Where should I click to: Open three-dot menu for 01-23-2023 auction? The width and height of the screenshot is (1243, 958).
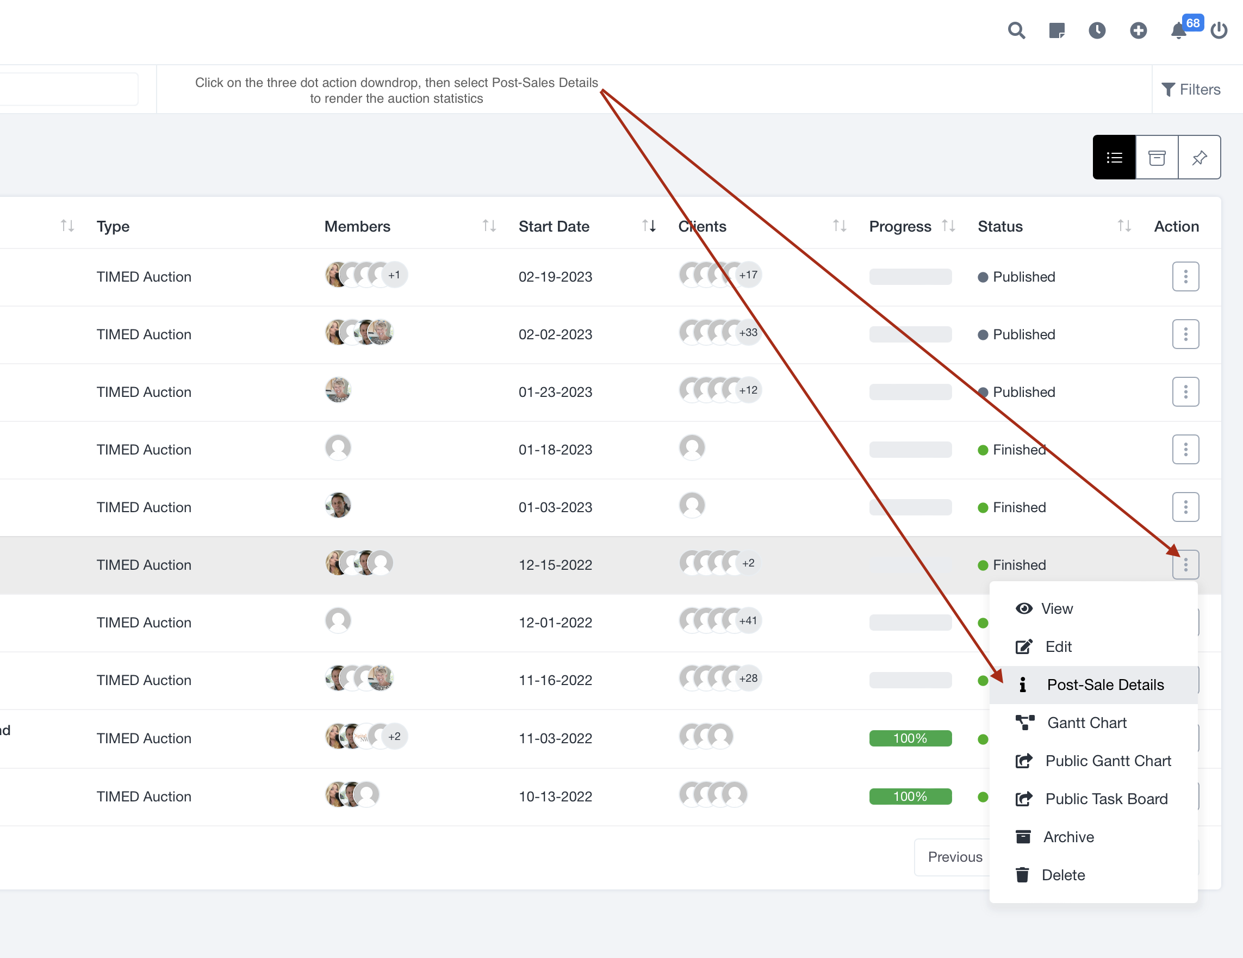click(1185, 391)
